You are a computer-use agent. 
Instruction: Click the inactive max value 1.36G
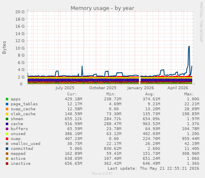[193, 164]
